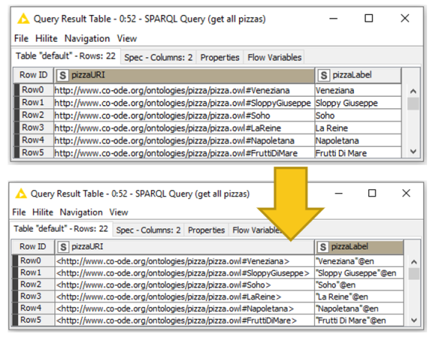Image resolution: width=448 pixels, height=340 pixels.
Task: Click KNIME warning triangle icon in lower title bar
Action: 21,193
